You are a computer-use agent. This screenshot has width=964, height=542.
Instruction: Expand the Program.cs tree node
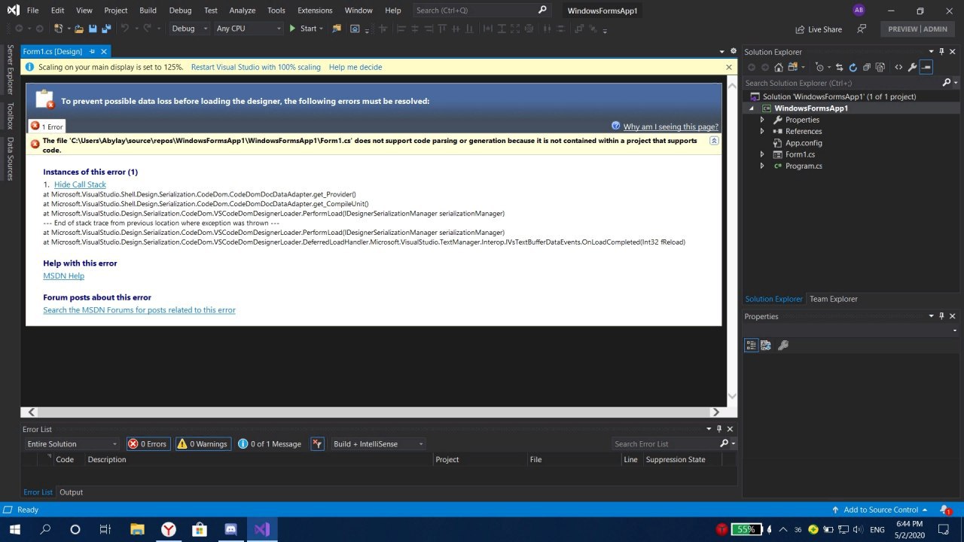[x=762, y=166]
